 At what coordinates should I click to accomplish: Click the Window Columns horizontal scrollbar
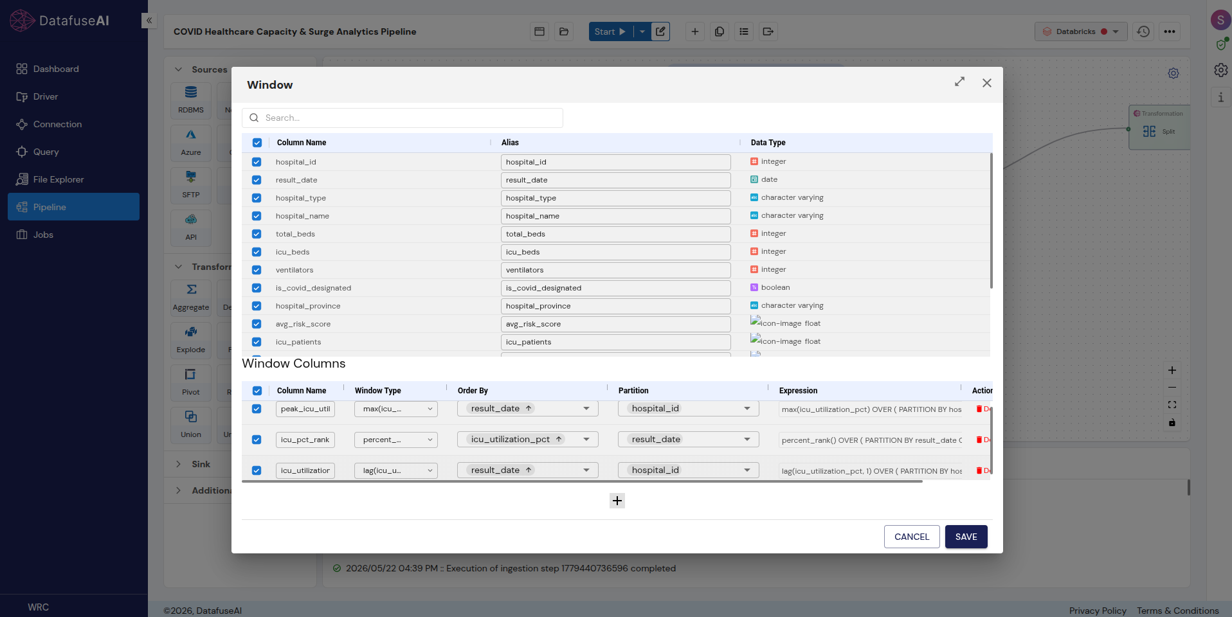[x=582, y=481]
